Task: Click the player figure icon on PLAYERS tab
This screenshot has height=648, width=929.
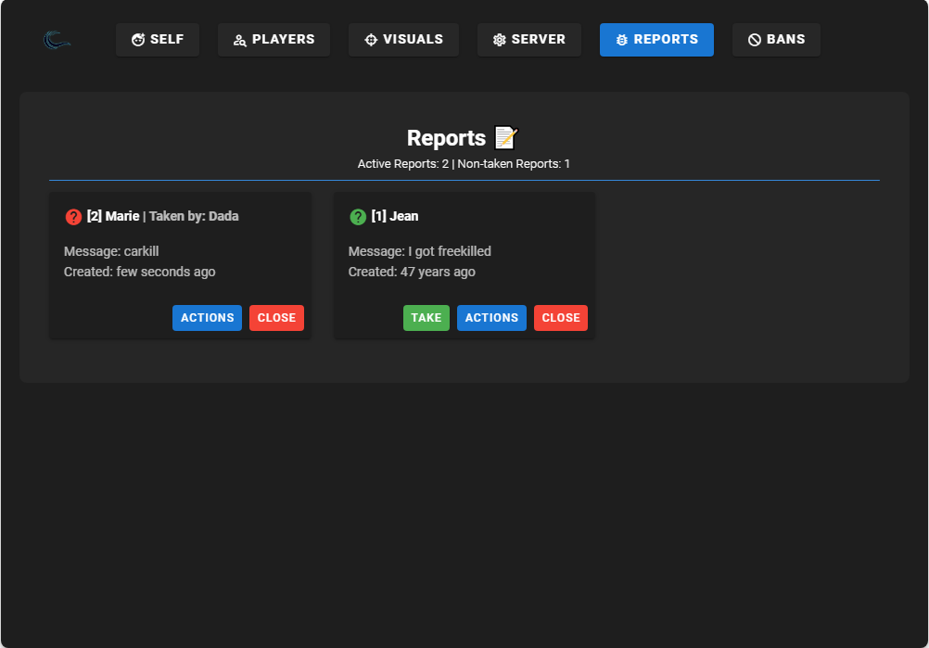Action: (239, 39)
